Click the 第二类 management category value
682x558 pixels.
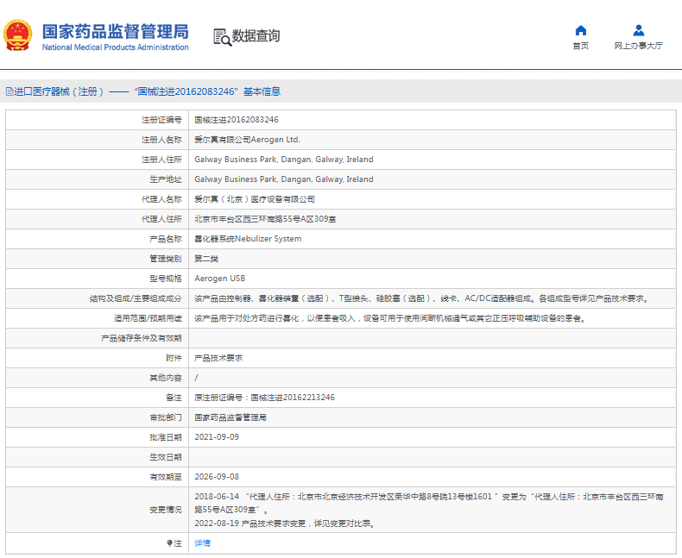click(206, 259)
